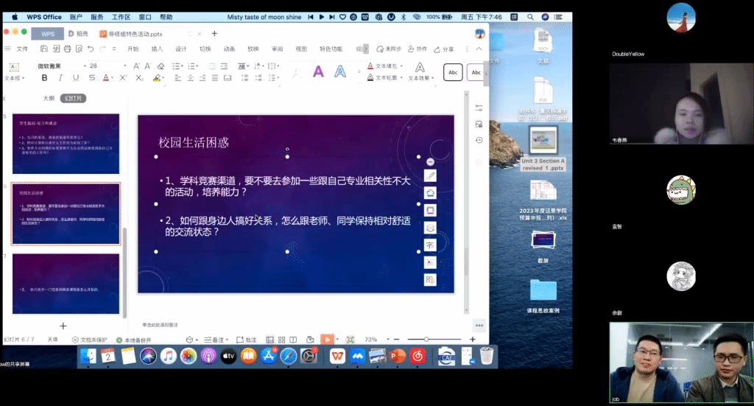Toggle bold formatting in the ribbon

44,78
